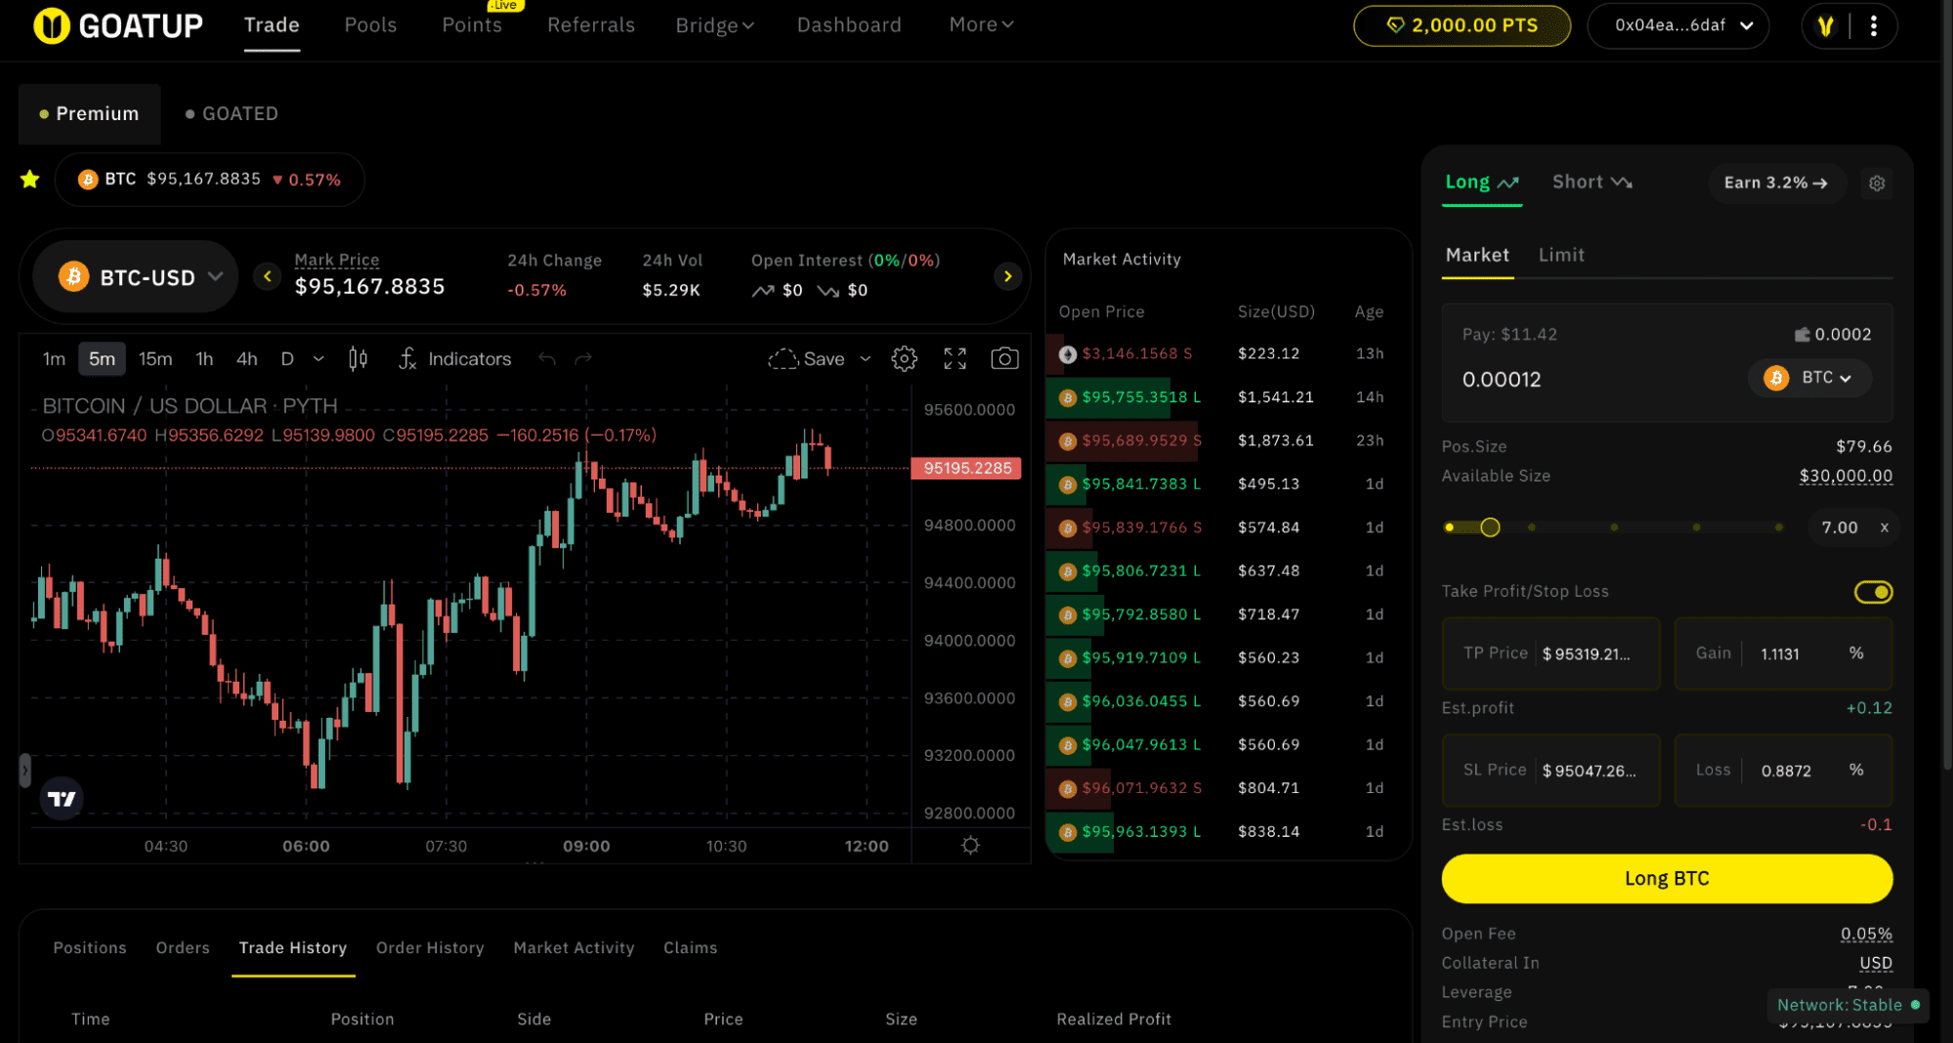1953x1043 pixels.
Task: Click the three-dot menu in header
Action: (x=1873, y=26)
